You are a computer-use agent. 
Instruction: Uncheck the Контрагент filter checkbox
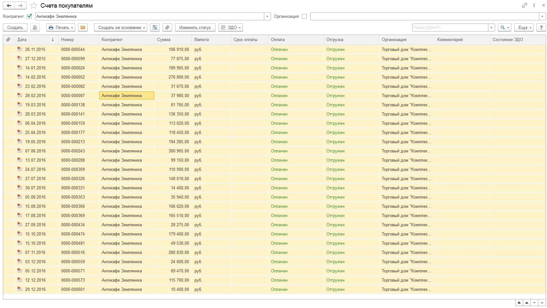tap(30, 16)
